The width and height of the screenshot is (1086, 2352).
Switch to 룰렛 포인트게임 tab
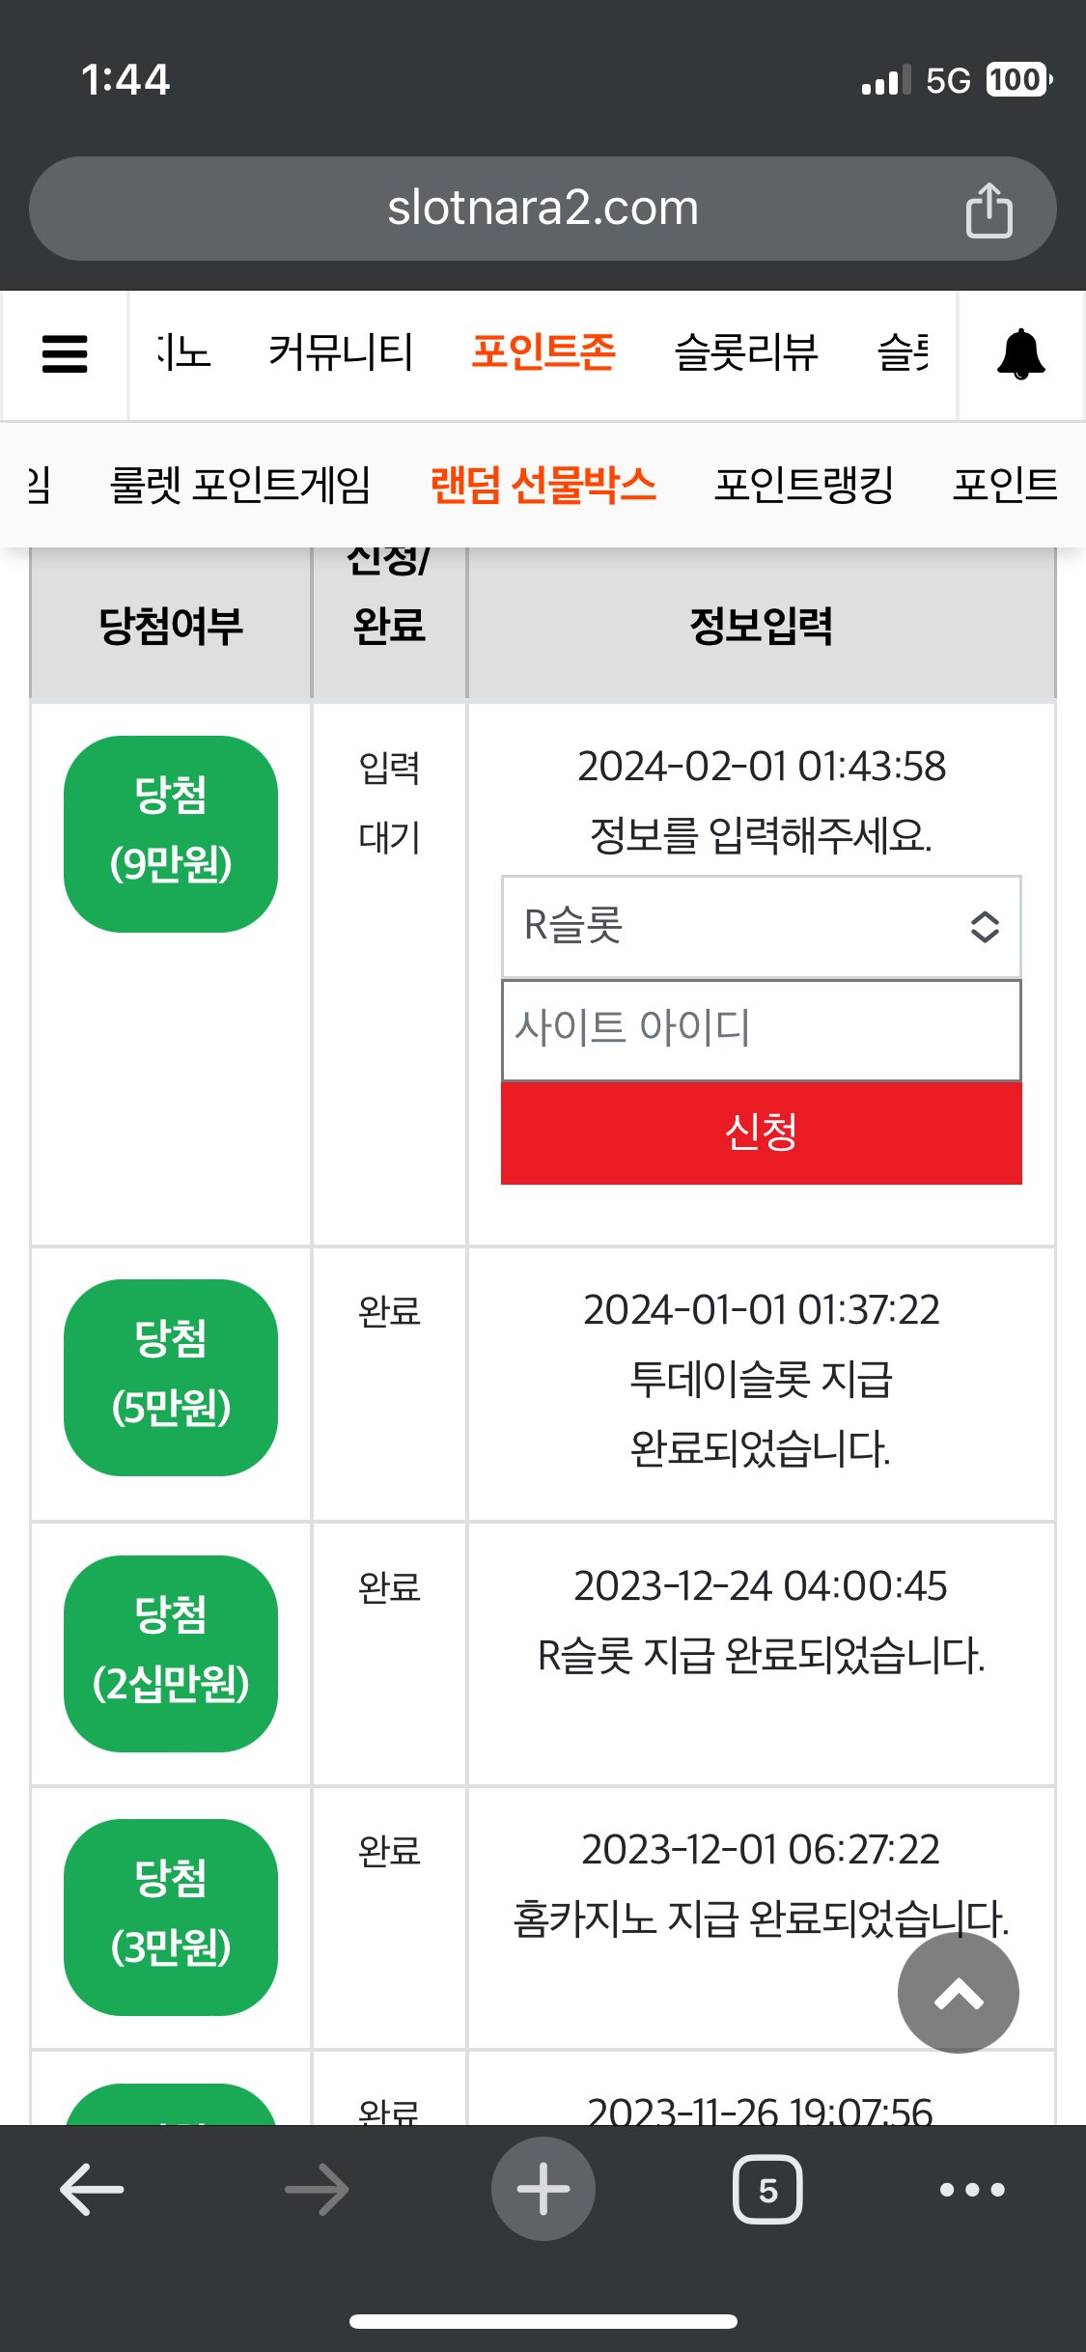coord(240,485)
